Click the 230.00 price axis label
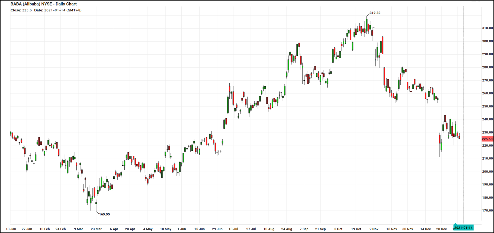 pos(487,133)
